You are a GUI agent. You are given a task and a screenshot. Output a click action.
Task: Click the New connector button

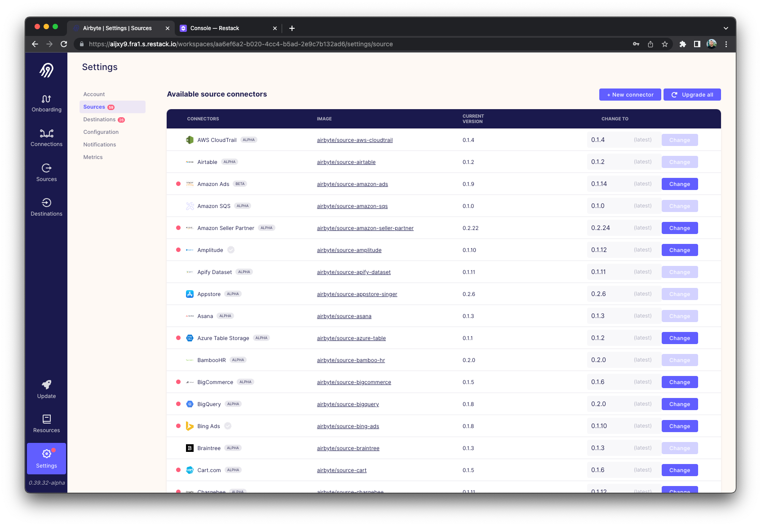[x=630, y=95]
